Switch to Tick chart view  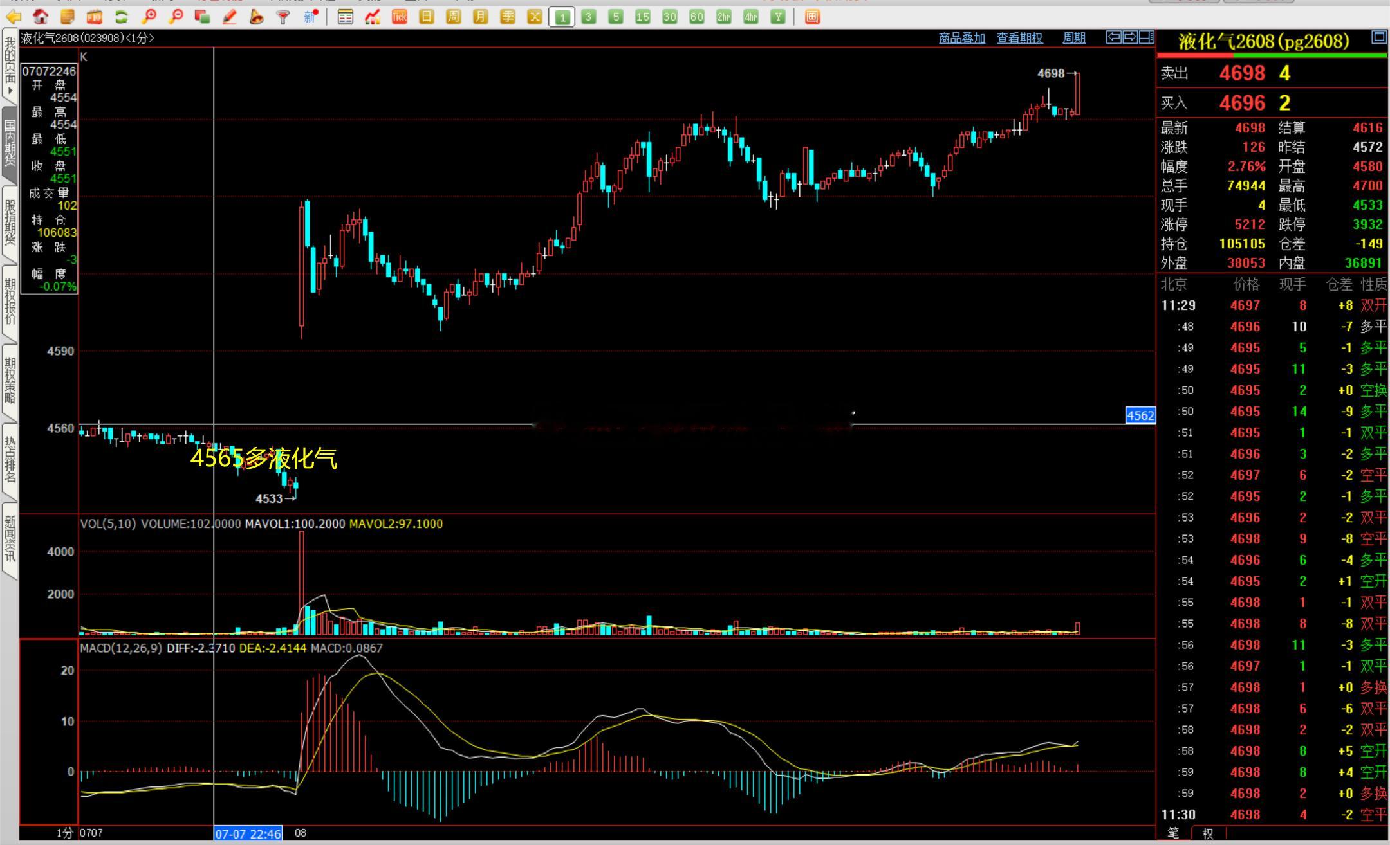tap(399, 17)
